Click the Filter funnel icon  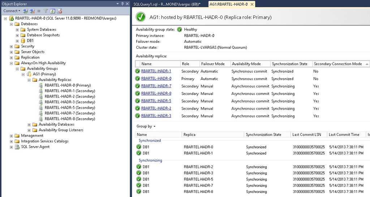coord(46,11)
